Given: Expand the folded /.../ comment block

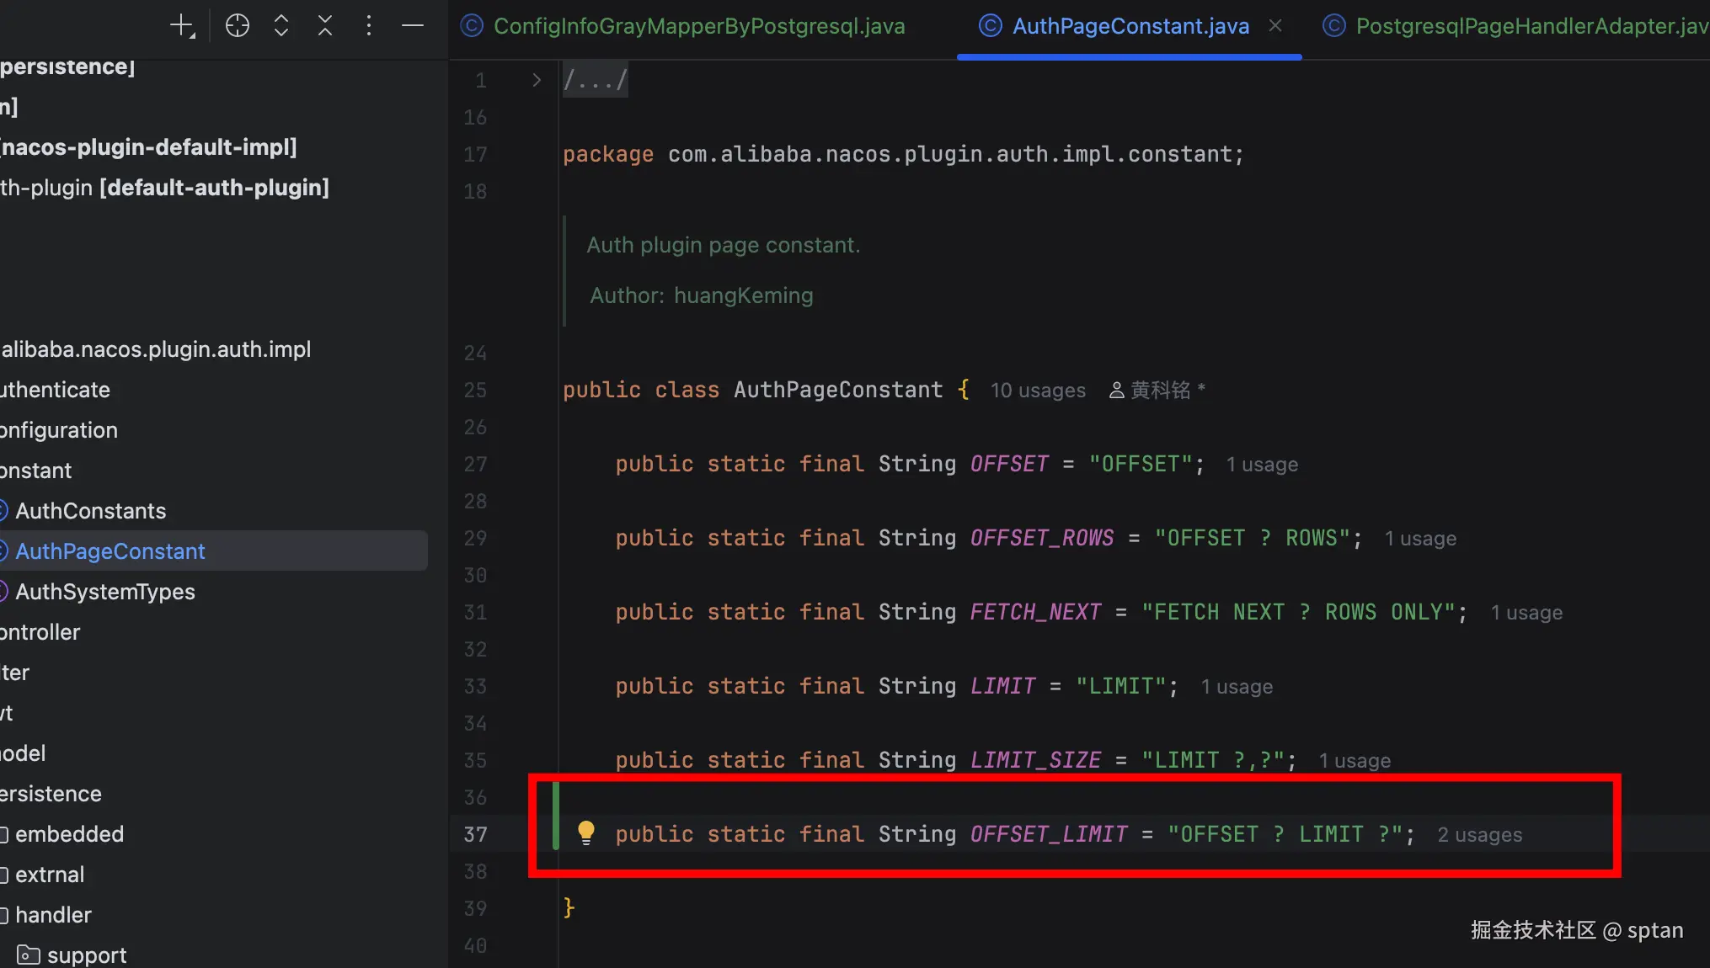Looking at the screenshot, I should 596,80.
